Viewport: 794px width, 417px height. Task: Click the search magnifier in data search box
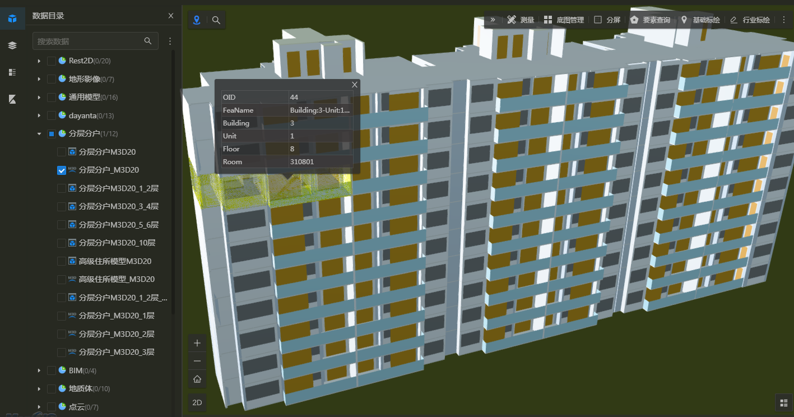[x=148, y=41]
